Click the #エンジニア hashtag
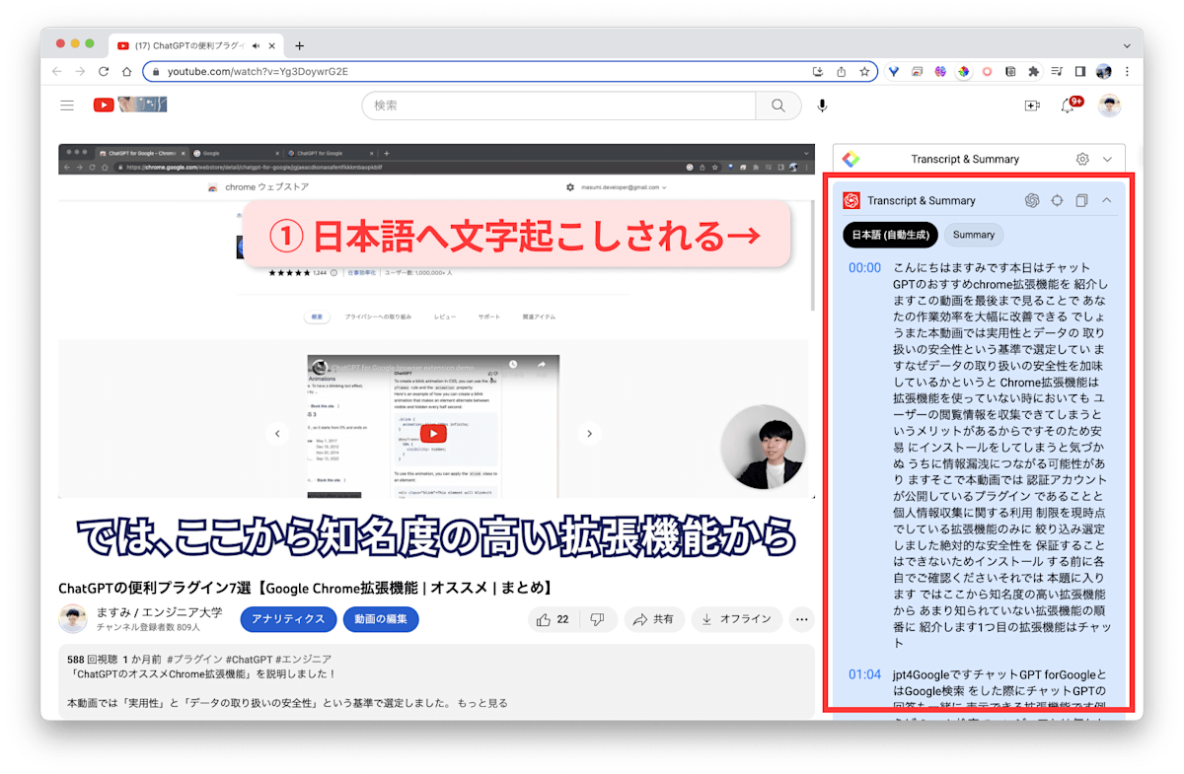This screenshot has width=1184, height=774. pos(302,659)
